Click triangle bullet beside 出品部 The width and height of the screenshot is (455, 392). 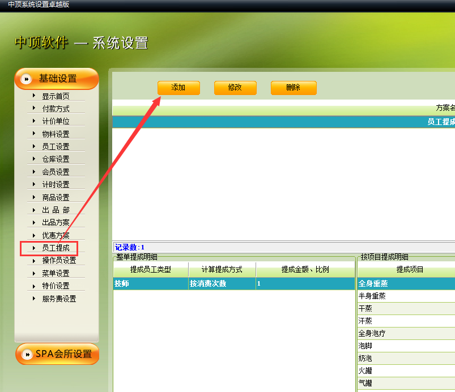tap(34, 210)
